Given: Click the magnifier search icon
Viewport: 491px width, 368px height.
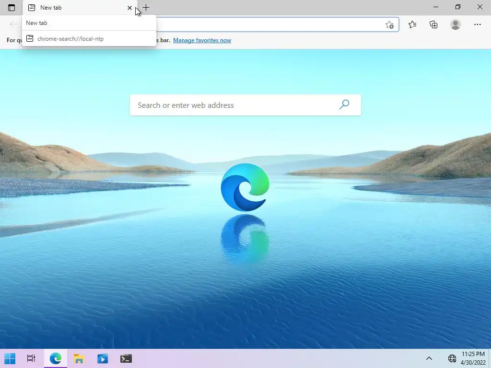Looking at the screenshot, I should 344,104.
